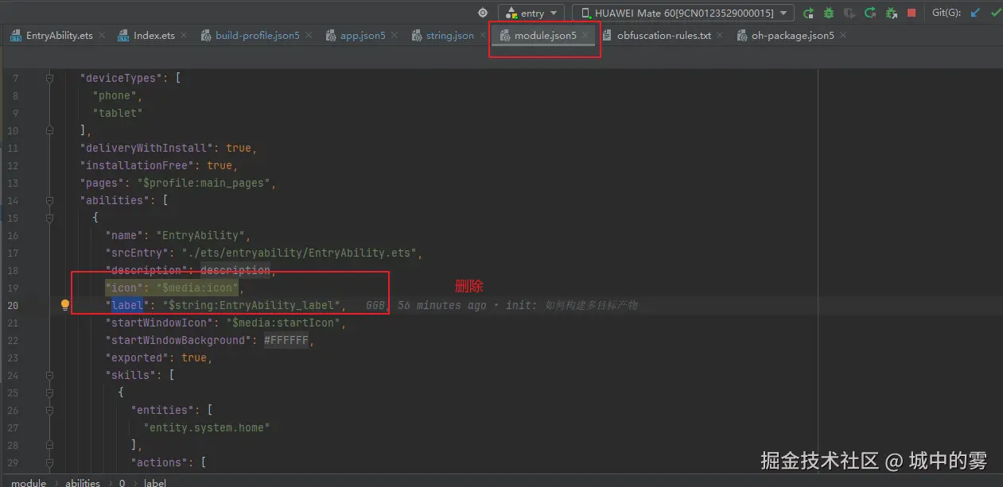This screenshot has height=487, width=1003.
Task: Click the "entity.system.home" value
Action: click(x=207, y=427)
